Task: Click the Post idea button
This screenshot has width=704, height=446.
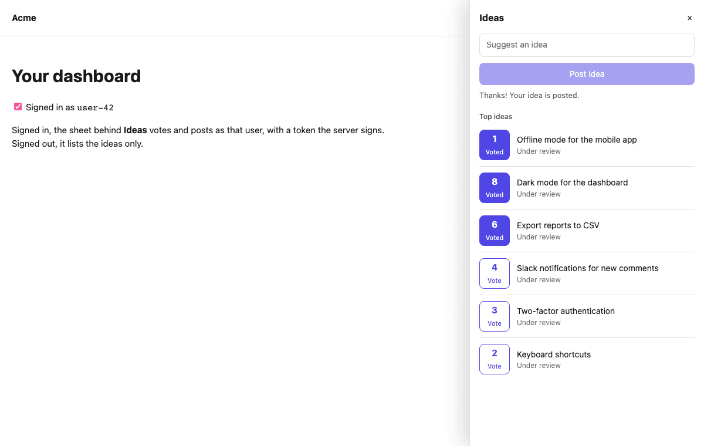Action: coord(587,74)
